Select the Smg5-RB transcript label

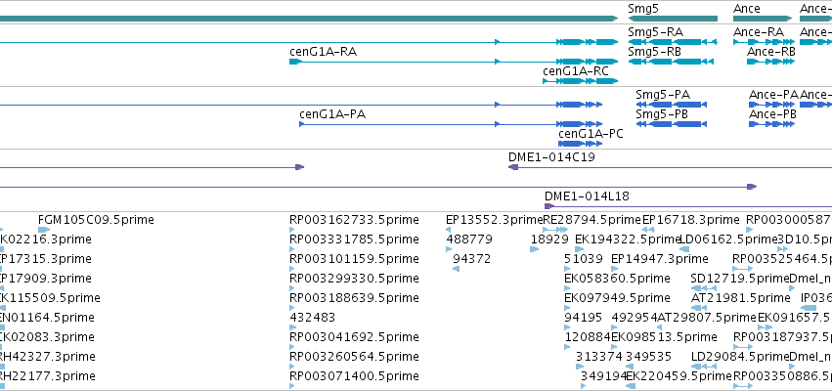654,52
